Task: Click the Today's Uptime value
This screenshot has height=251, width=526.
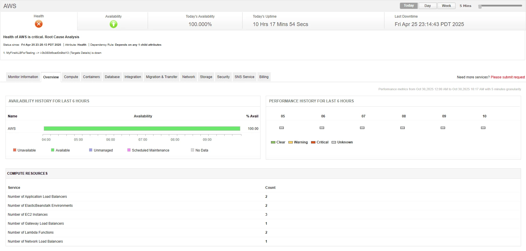Action: pyautogui.click(x=280, y=24)
